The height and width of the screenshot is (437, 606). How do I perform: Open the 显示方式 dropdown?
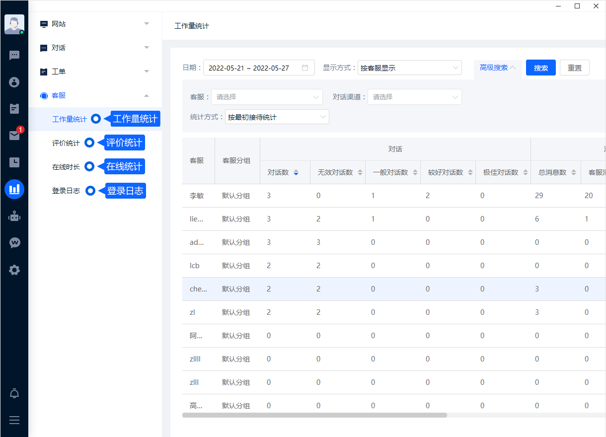pyautogui.click(x=410, y=68)
